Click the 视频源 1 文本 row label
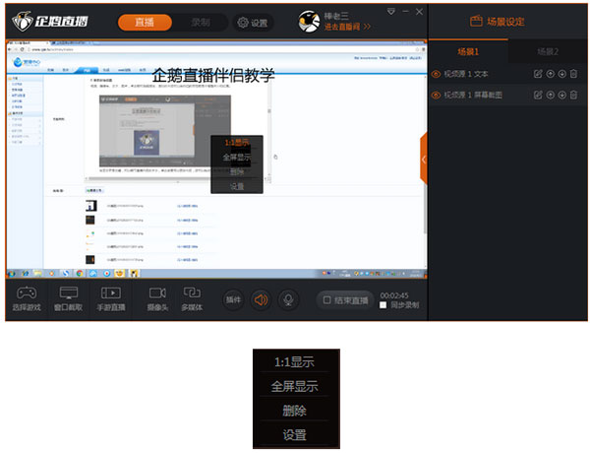The image size is (590, 453). coord(466,74)
